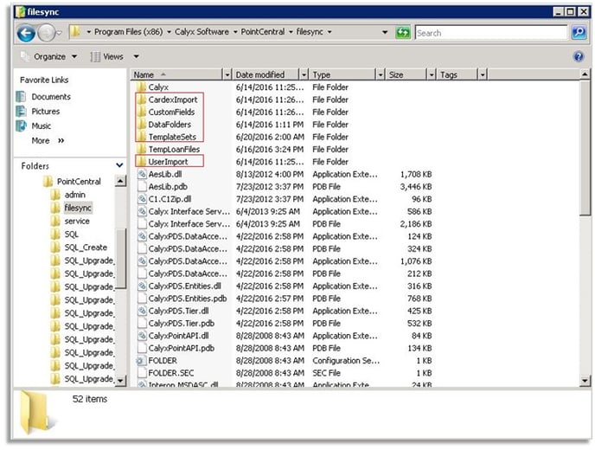Click the Pictures icon in Favorite Links
Screen dimensions: 595x450
point(22,112)
